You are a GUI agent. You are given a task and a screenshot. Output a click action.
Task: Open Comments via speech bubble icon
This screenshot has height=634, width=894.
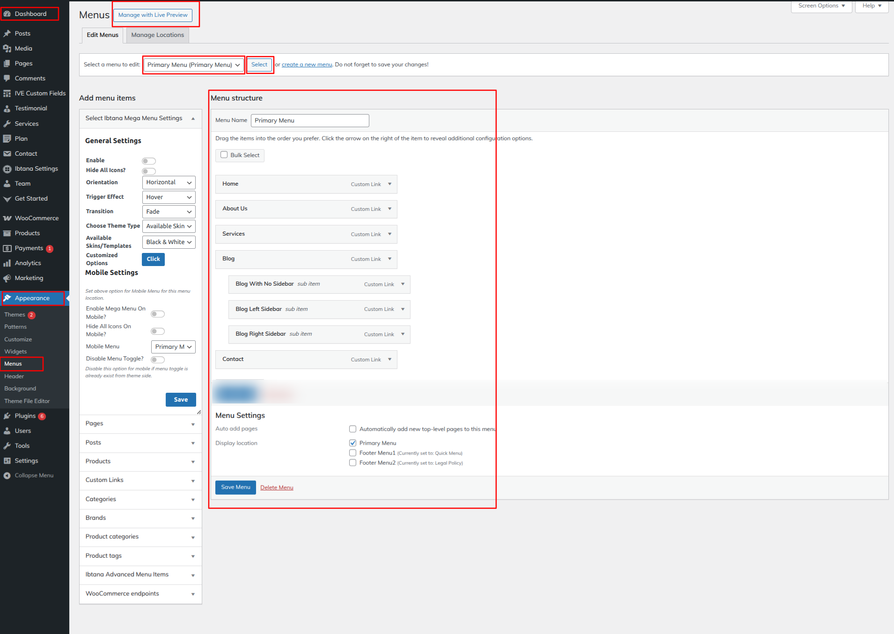pyautogui.click(x=7, y=79)
